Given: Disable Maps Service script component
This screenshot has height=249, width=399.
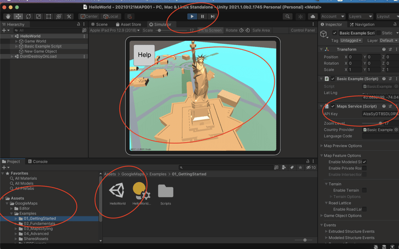Looking at the screenshot, I should coord(333,106).
